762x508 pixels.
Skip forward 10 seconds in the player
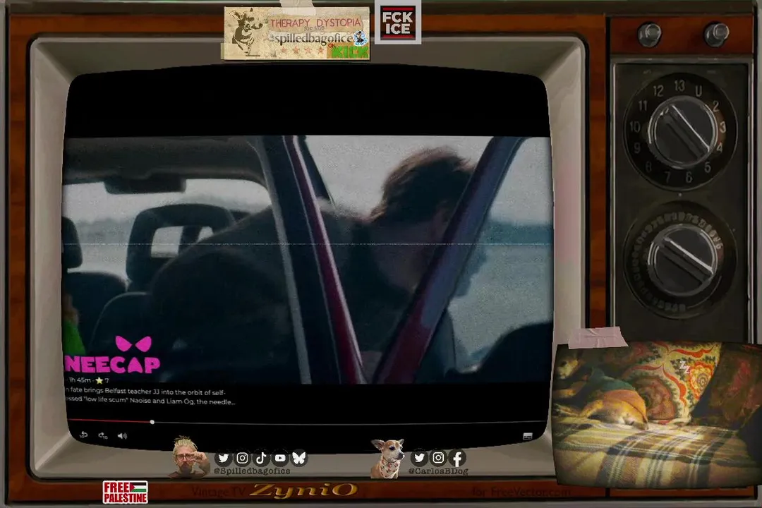click(102, 435)
